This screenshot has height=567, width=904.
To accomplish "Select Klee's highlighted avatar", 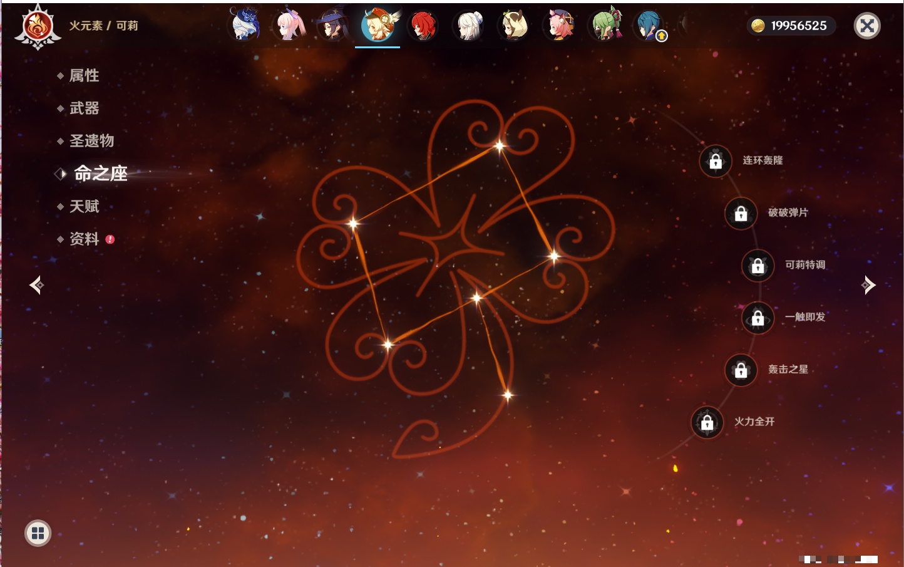I will tap(378, 26).
